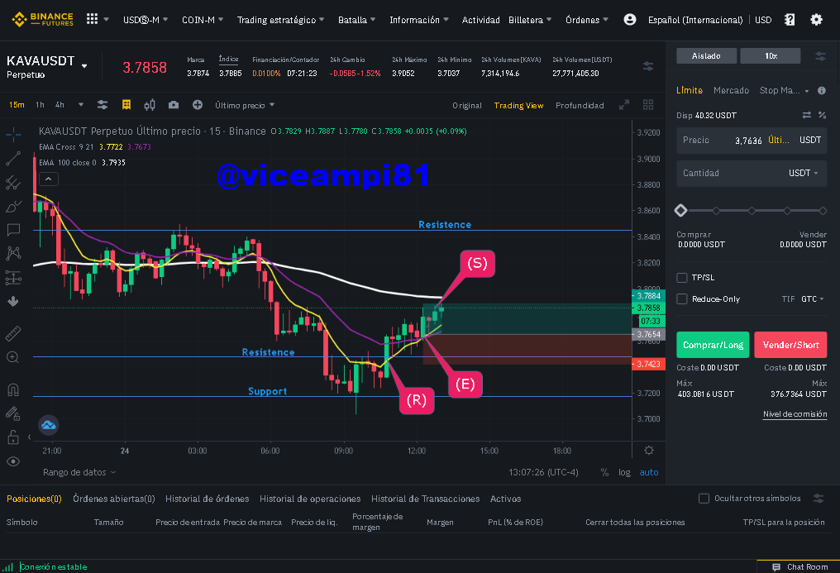Image resolution: width=840 pixels, height=573 pixels.
Task: Check Ocultar otros símbolos box
Action: pyautogui.click(x=704, y=499)
